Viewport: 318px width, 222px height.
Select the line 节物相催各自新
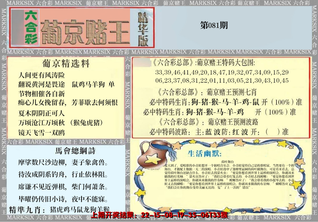pos(42,94)
